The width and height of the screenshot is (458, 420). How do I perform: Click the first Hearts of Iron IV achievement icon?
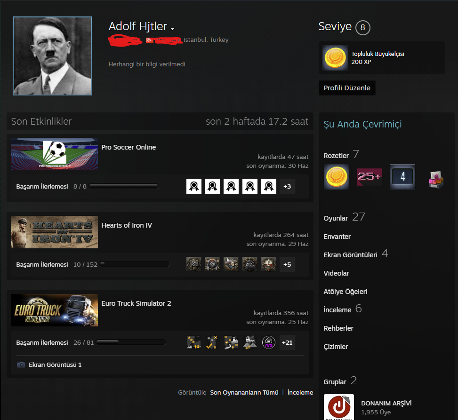(x=194, y=264)
